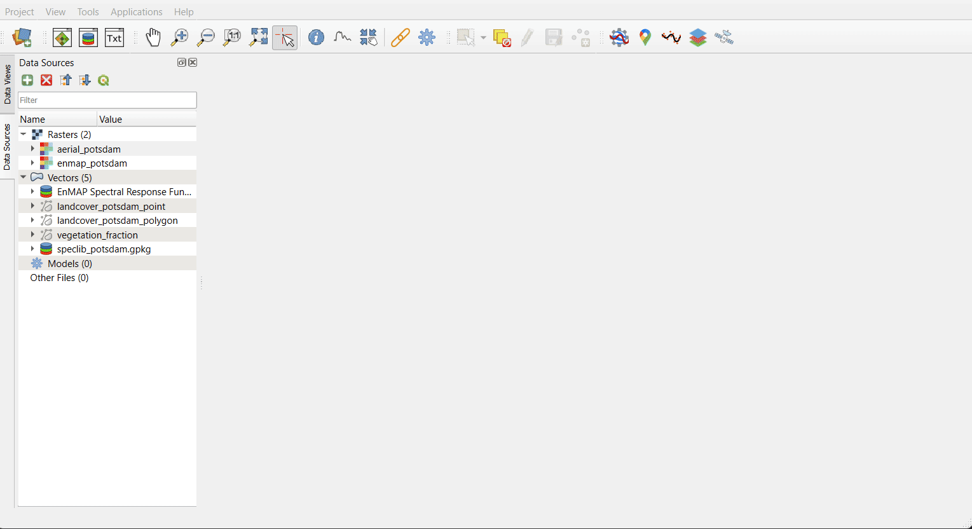
Task: Click the Value column header
Action: click(147, 119)
